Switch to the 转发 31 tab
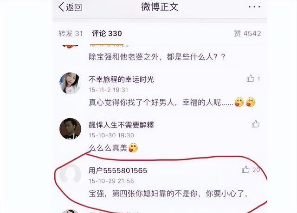The width and height of the screenshot is (297, 213). click(71, 34)
